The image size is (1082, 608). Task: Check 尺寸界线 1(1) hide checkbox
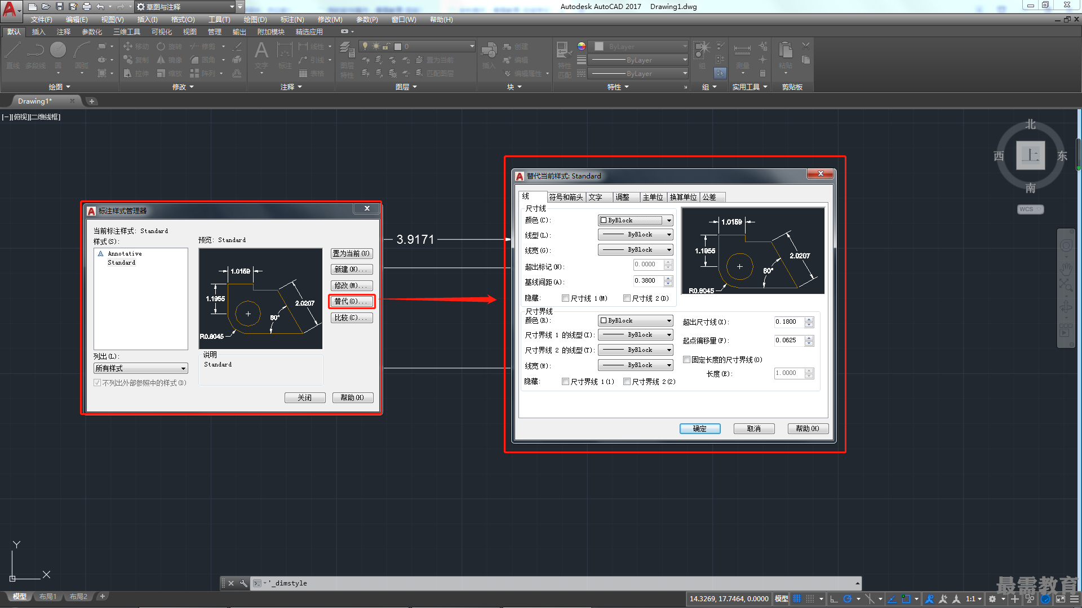coord(565,382)
